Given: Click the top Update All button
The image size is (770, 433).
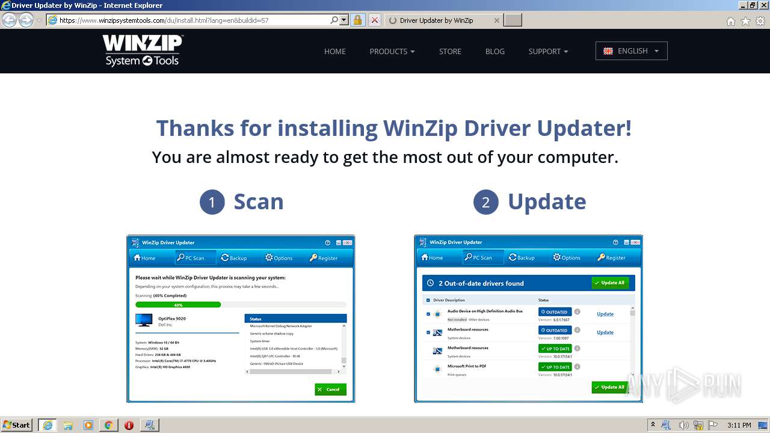Looking at the screenshot, I should [x=610, y=283].
